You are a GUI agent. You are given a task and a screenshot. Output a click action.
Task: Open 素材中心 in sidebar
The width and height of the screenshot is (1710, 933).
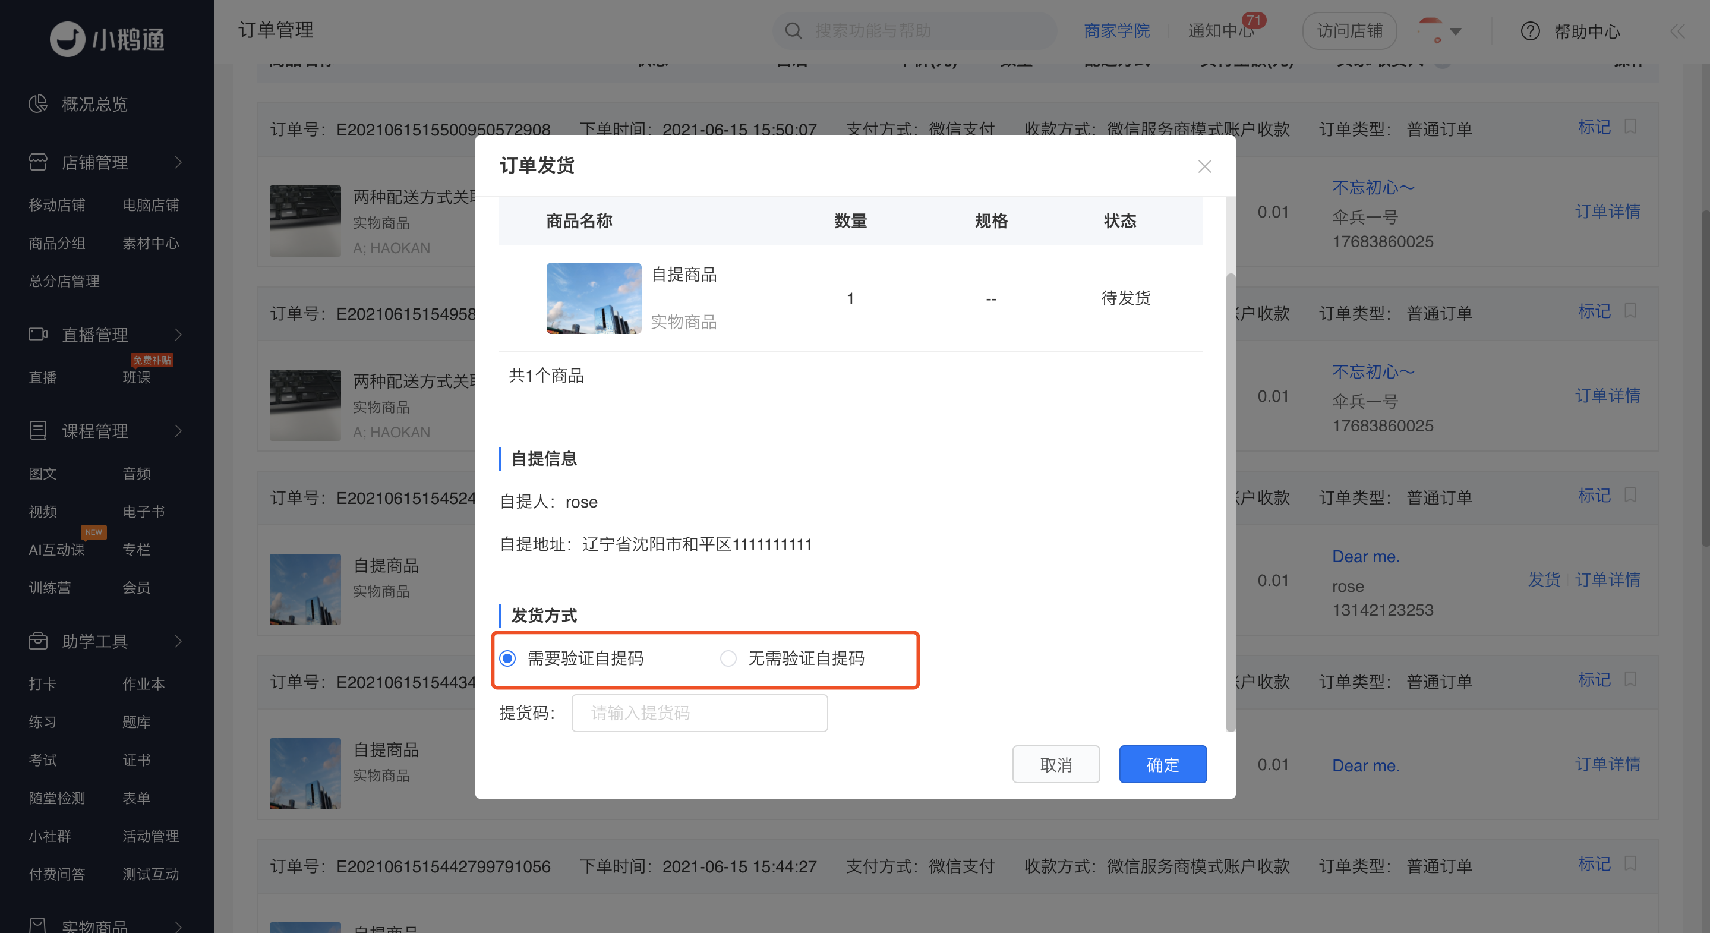(x=151, y=243)
